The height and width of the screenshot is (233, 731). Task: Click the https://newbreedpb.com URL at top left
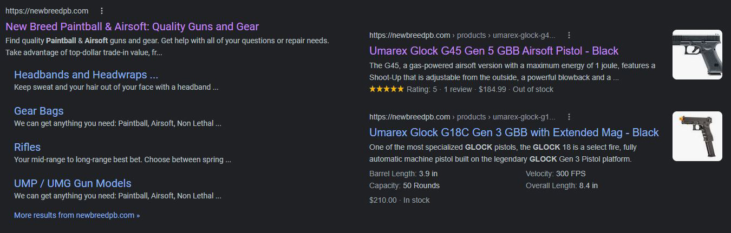47,11
